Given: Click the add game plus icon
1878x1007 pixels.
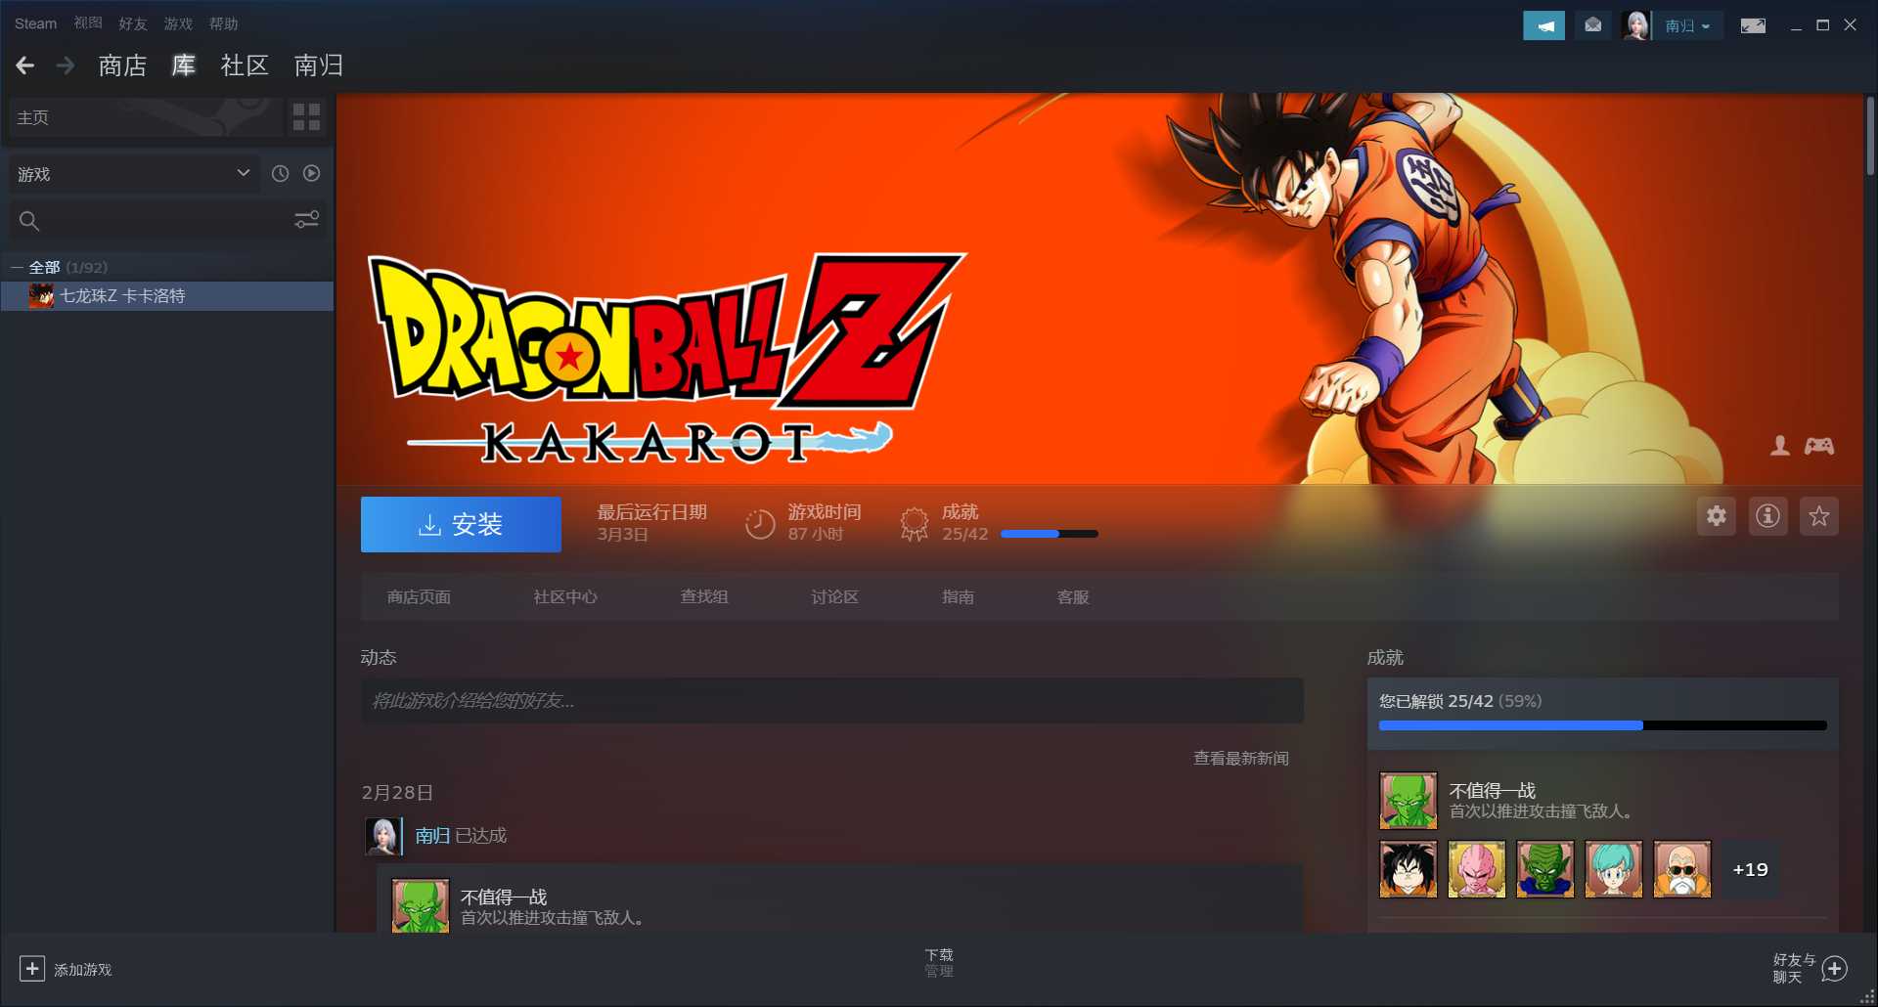Looking at the screenshot, I should pos(32,968).
